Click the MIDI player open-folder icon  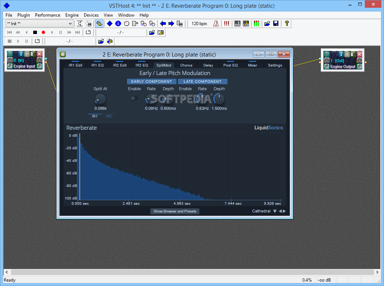(x=101, y=41)
